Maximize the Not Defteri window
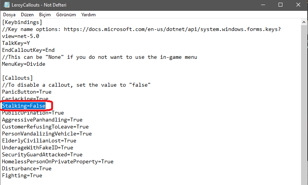The image size is (308, 185). (x=280, y=5)
